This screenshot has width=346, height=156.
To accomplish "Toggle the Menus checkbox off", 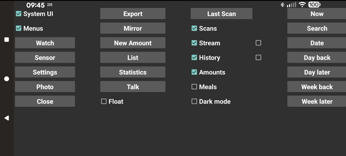I will (19, 28).
